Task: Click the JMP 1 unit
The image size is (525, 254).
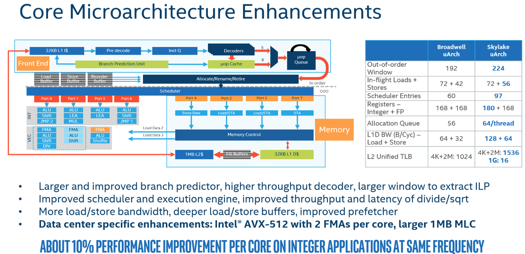Action: click(x=127, y=121)
